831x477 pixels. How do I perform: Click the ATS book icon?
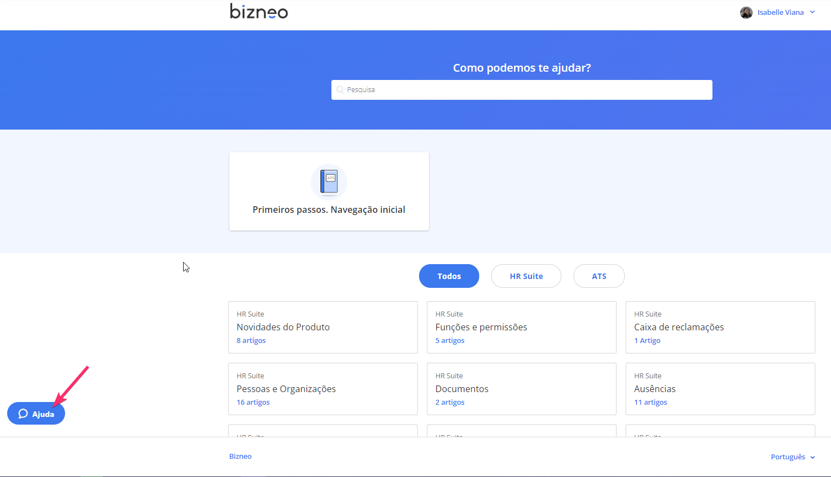[329, 181]
